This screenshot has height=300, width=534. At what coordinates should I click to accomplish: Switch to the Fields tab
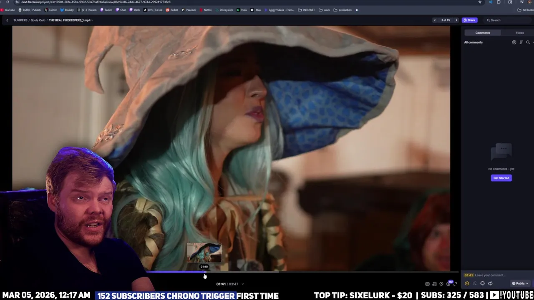point(519,32)
